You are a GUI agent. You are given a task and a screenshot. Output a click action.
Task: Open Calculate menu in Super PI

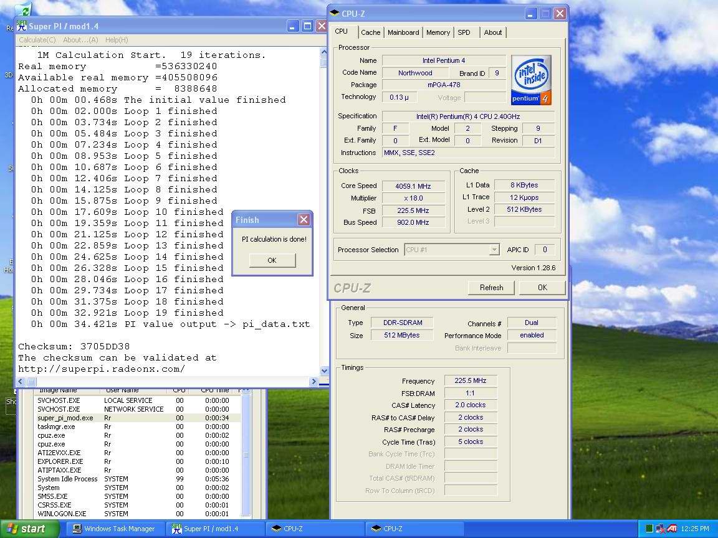coord(37,40)
